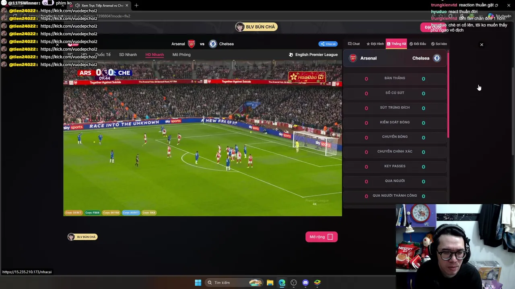Switch to the Soi kèo tab

coord(439,44)
